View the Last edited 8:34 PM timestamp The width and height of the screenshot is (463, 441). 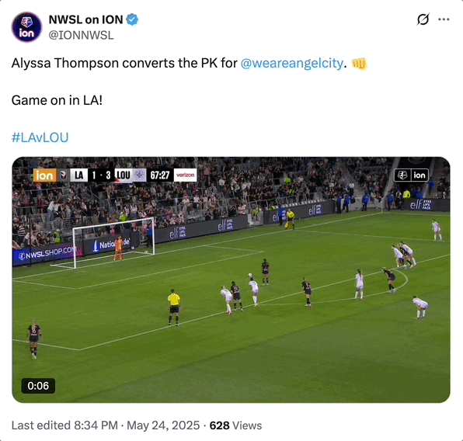pyautogui.click(x=64, y=425)
